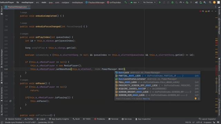Click the UTF-8 encoding status widget

point(199,123)
